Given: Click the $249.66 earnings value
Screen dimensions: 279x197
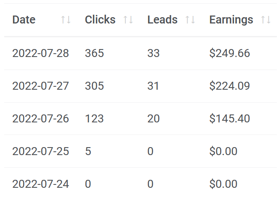Looking at the screenshot, I should tap(229, 53).
